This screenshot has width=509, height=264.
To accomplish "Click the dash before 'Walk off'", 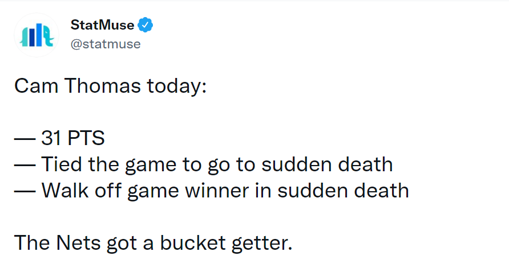I will click(x=25, y=191).
